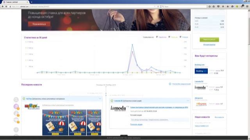
Task: Open the all news link in sidebar
Action: point(219,117)
